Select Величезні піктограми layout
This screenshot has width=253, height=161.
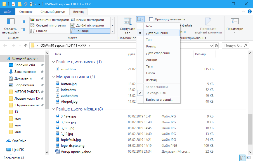(50, 20)
